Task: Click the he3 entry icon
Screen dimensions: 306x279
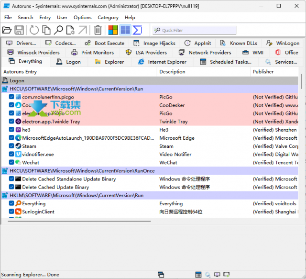Action: (x=18, y=130)
